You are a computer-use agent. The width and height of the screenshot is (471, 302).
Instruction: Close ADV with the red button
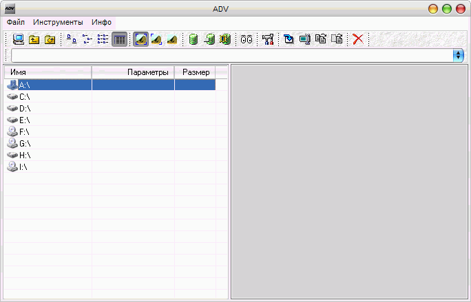click(461, 9)
